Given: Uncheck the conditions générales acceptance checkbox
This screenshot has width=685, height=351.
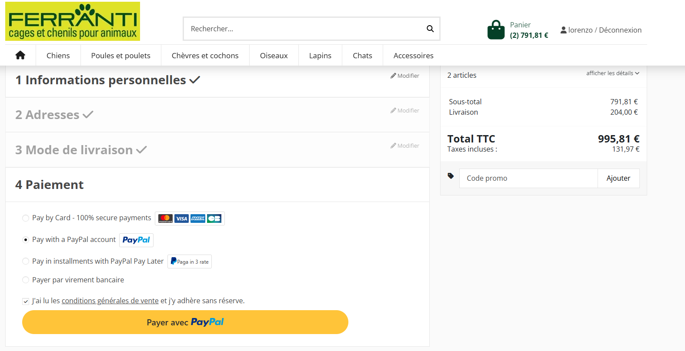Looking at the screenshot, I should point(26,301).
